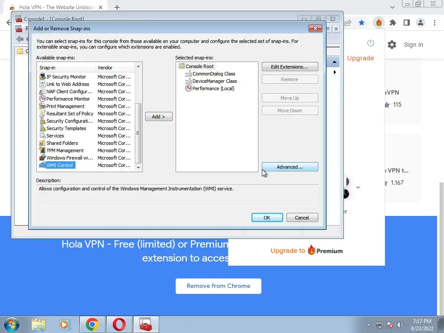Screen dimensions: 444x333
Task: Open Windows Explorer from the taskbar
Action: point(39,324)
